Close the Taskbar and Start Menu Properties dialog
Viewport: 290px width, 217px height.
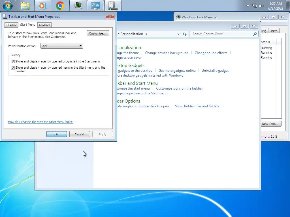[x=110, y=17]
